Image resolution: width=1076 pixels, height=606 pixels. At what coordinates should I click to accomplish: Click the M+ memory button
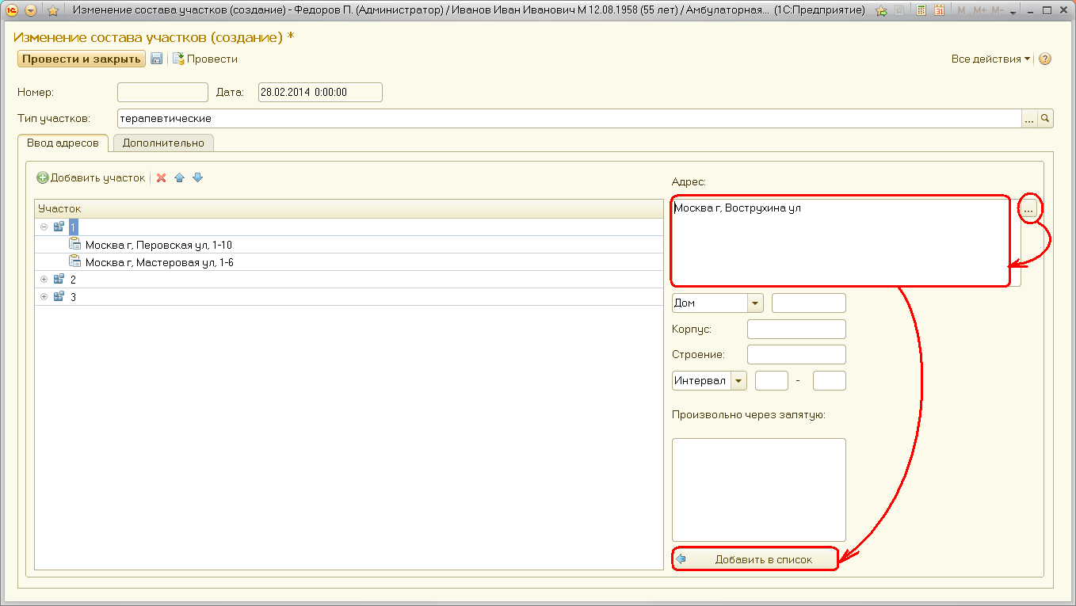coord(979,11)
